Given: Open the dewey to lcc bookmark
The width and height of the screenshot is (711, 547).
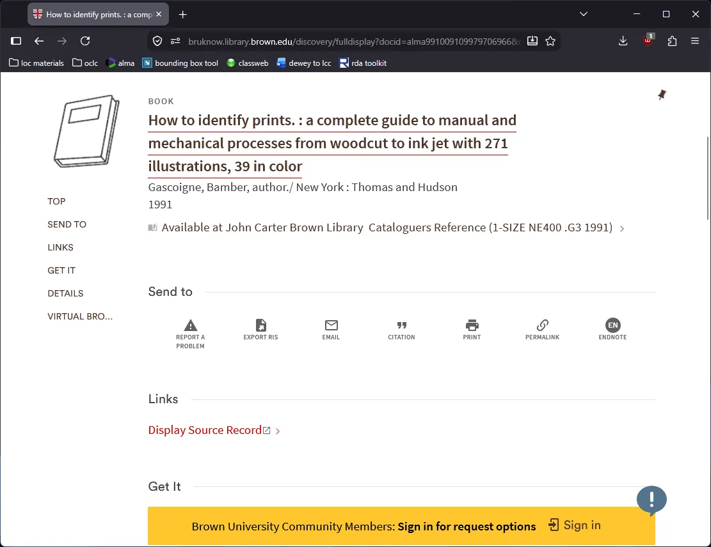Looking at the screenshot, I should (304, 63).
